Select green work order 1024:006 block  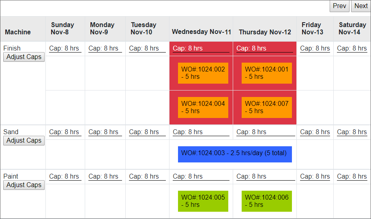click(x=267, y=201)
